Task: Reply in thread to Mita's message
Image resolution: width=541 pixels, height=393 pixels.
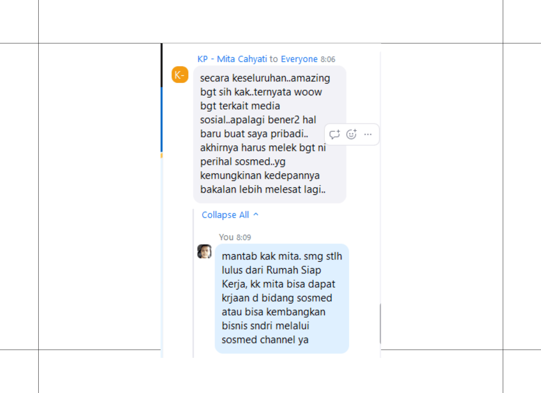Action: coord(335,134)
